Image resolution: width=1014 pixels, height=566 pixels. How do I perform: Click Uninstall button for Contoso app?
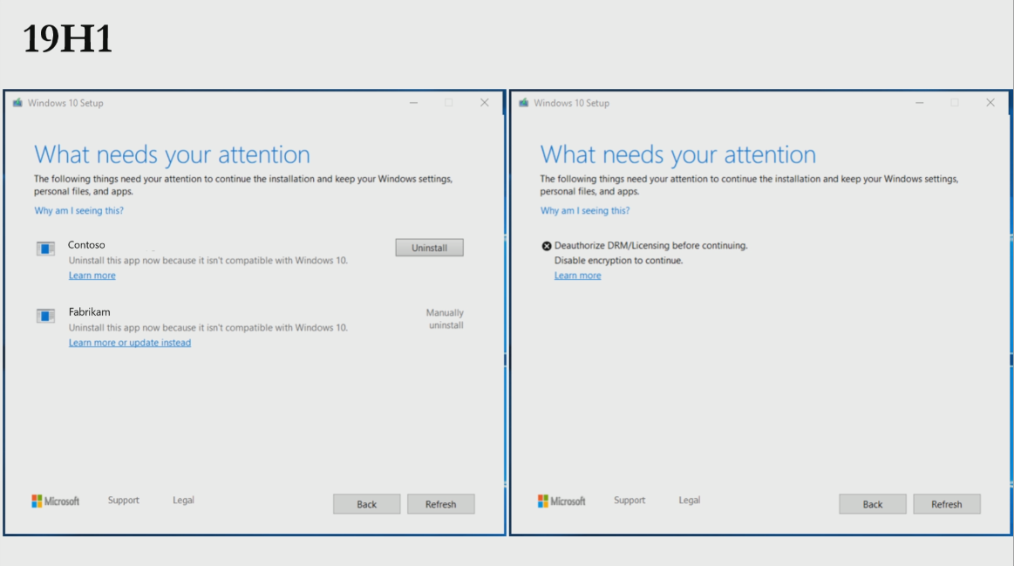point(429,248)
